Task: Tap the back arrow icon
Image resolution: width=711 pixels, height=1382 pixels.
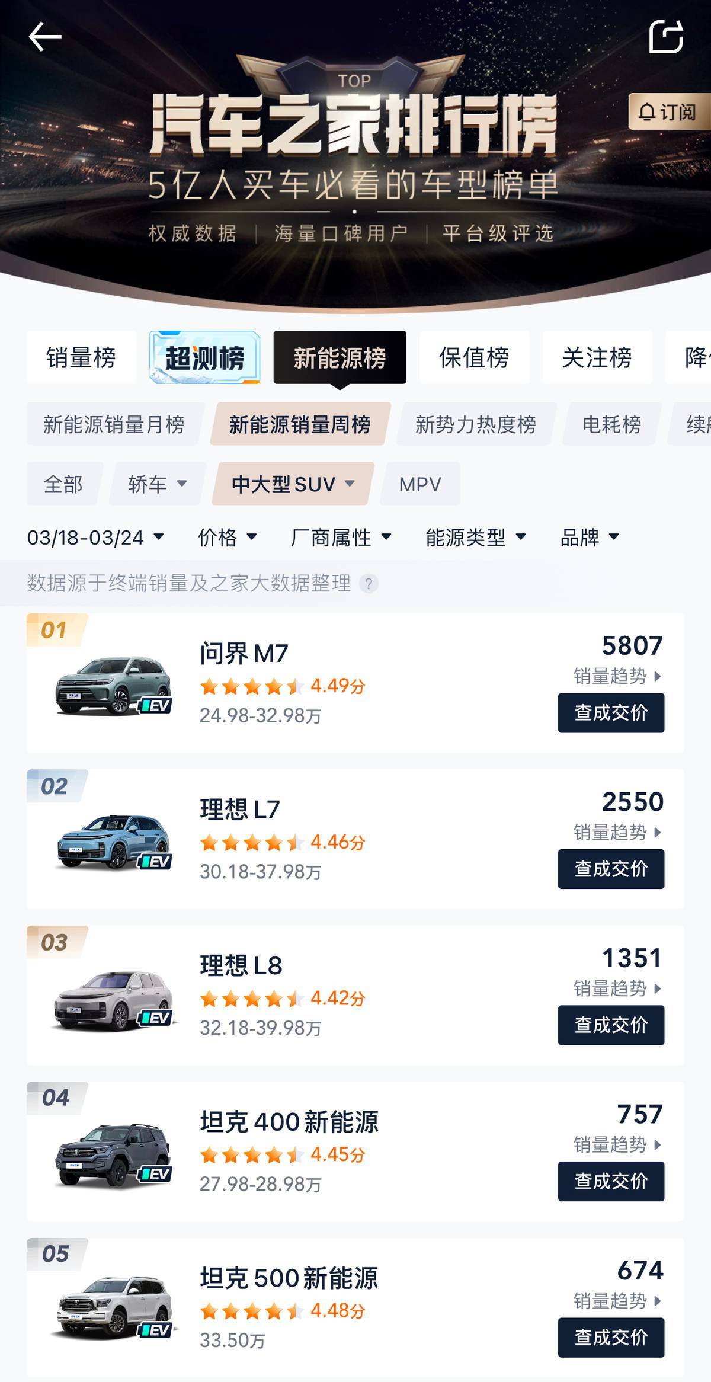Action: [x=45, y=37]
